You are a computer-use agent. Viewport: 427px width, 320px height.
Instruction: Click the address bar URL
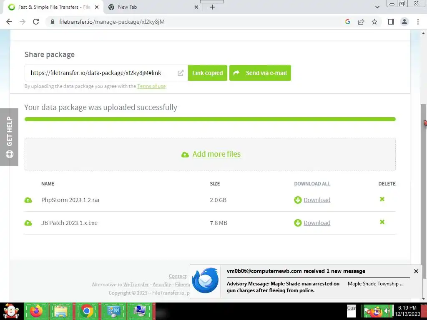(x=112, y=22)
